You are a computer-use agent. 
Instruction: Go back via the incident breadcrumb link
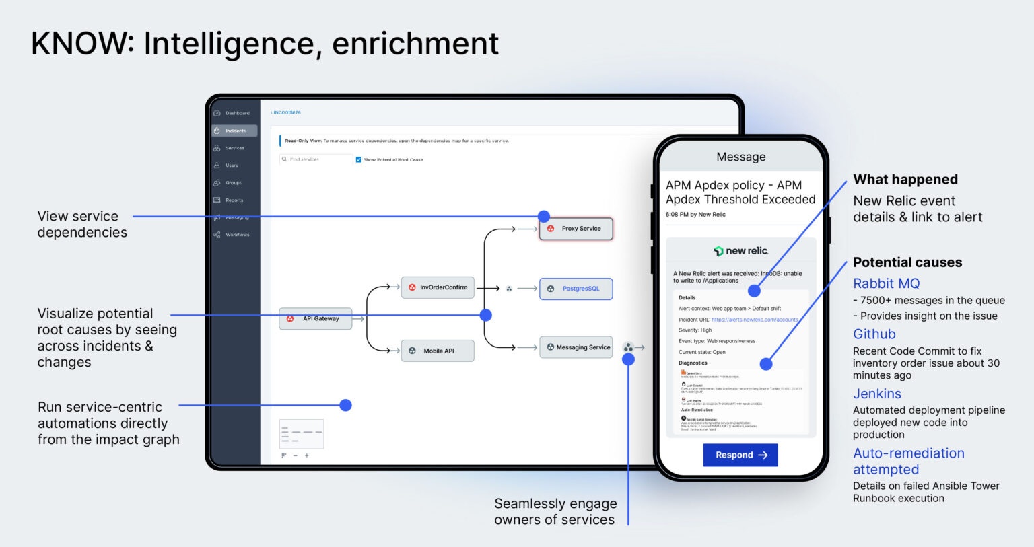(286, 113)
